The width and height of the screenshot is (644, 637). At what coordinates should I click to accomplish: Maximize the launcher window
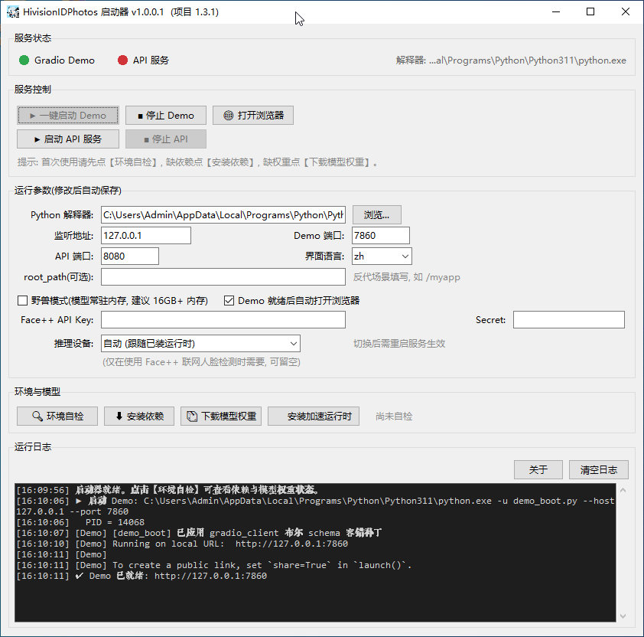[x=590, y=11]
